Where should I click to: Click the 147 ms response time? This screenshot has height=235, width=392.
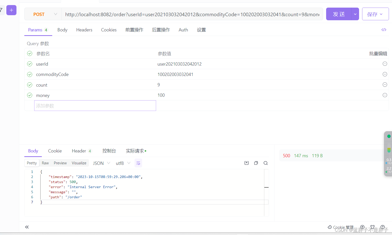[x=301, y=156]
